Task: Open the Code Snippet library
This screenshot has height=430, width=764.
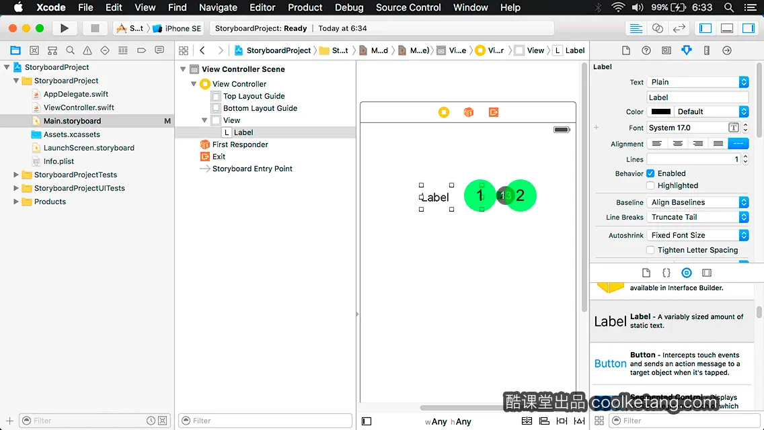Action: point(666,273)
